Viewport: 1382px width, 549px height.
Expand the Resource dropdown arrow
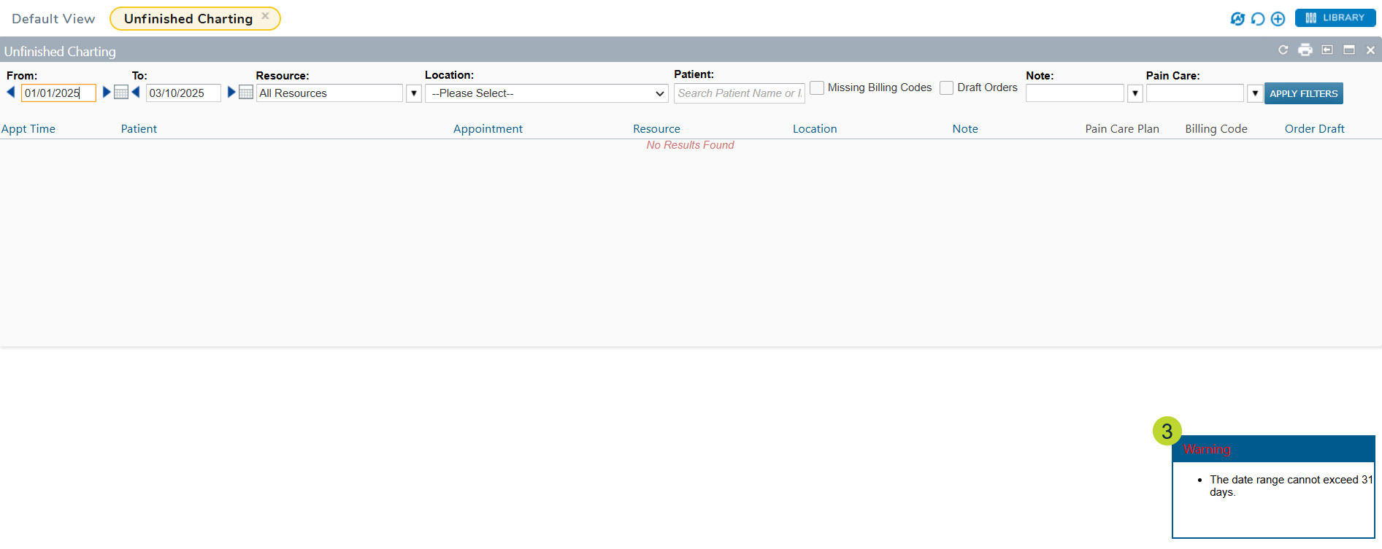point(414,93)
